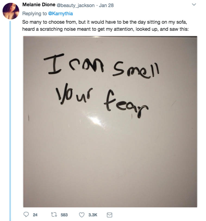Send tweet via Direct Message envelope
Viewport: 206px width, 221px height.
point(109,215)
